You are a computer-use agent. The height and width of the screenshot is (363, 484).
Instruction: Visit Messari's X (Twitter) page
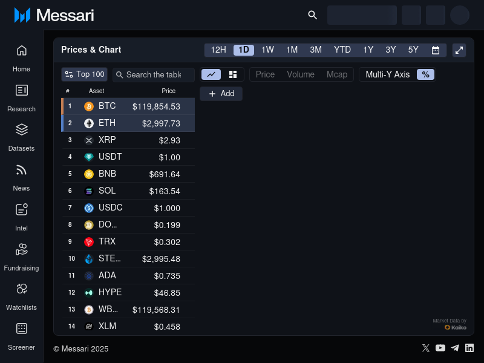pos(426,348)
